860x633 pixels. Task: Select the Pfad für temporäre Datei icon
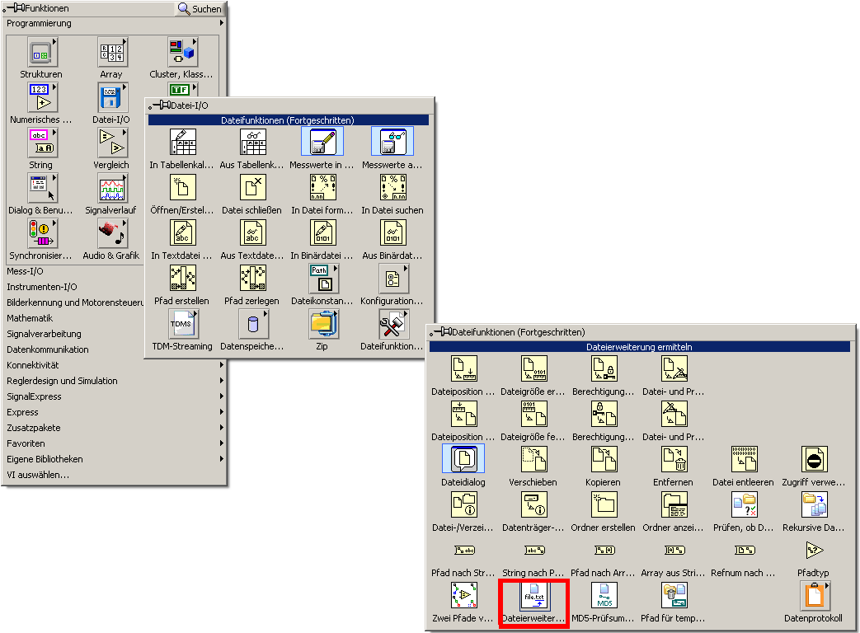(x=674, y=595)
